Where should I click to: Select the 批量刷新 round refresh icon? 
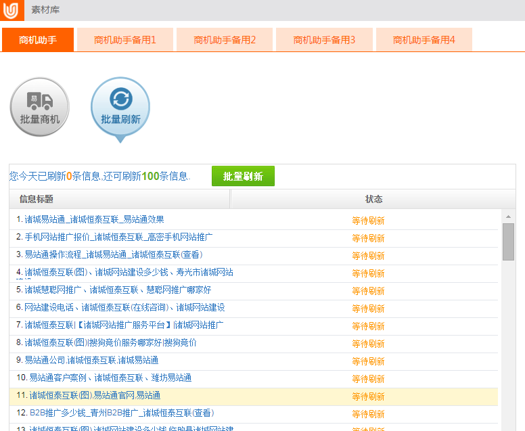120,106
